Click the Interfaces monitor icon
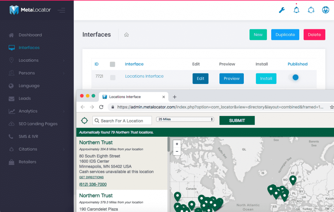This screenshot has height=212, width=334. [12, 48]
